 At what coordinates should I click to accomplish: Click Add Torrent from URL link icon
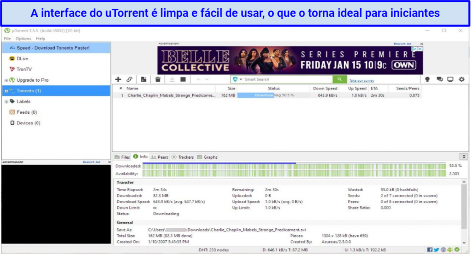[129, 79]
